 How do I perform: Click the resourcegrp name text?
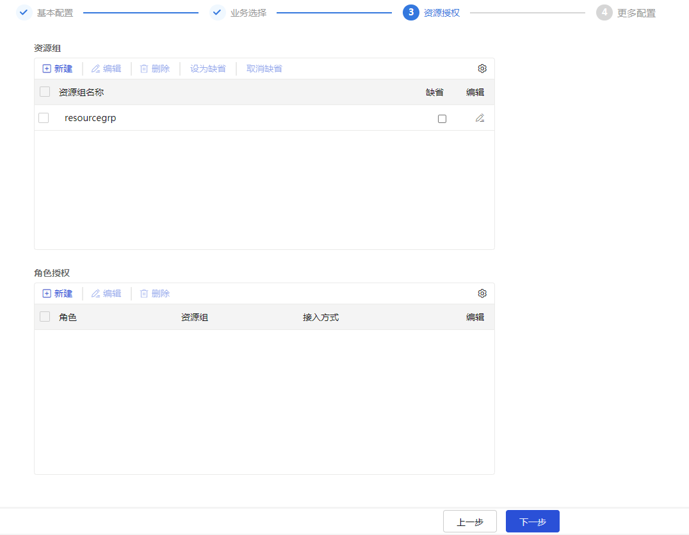pos(90,119)
